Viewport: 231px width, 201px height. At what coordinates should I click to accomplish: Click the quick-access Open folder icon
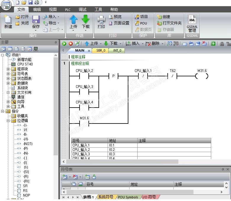24,2
